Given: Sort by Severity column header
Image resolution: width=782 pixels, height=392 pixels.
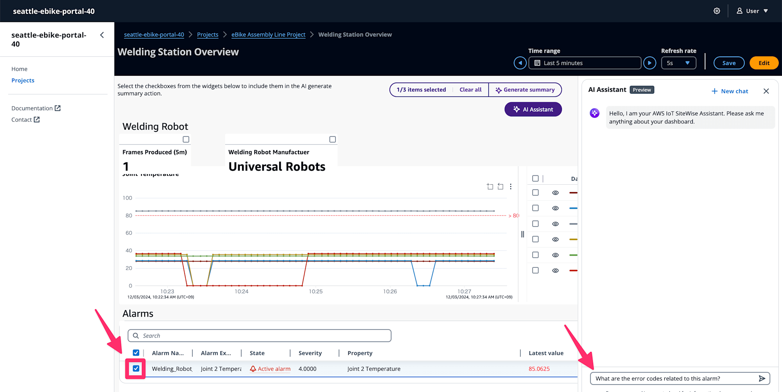Looking at the screenshot, I should [x=310, y=353].
